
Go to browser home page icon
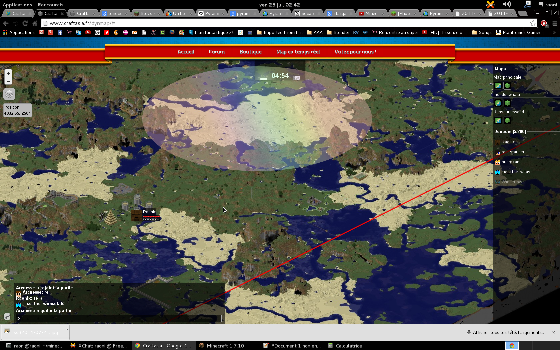(35, 23)
